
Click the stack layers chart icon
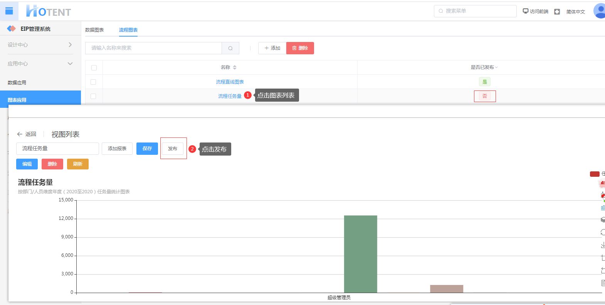(x=603, y=220)
